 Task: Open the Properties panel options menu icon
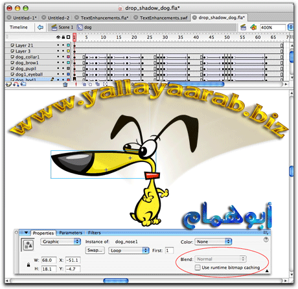tap(266, 233)
